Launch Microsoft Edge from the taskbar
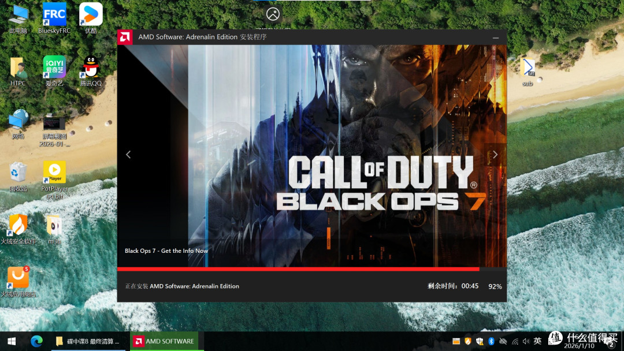Image resolution: width=624 pixels, height=351 pixels. [36, 341]
